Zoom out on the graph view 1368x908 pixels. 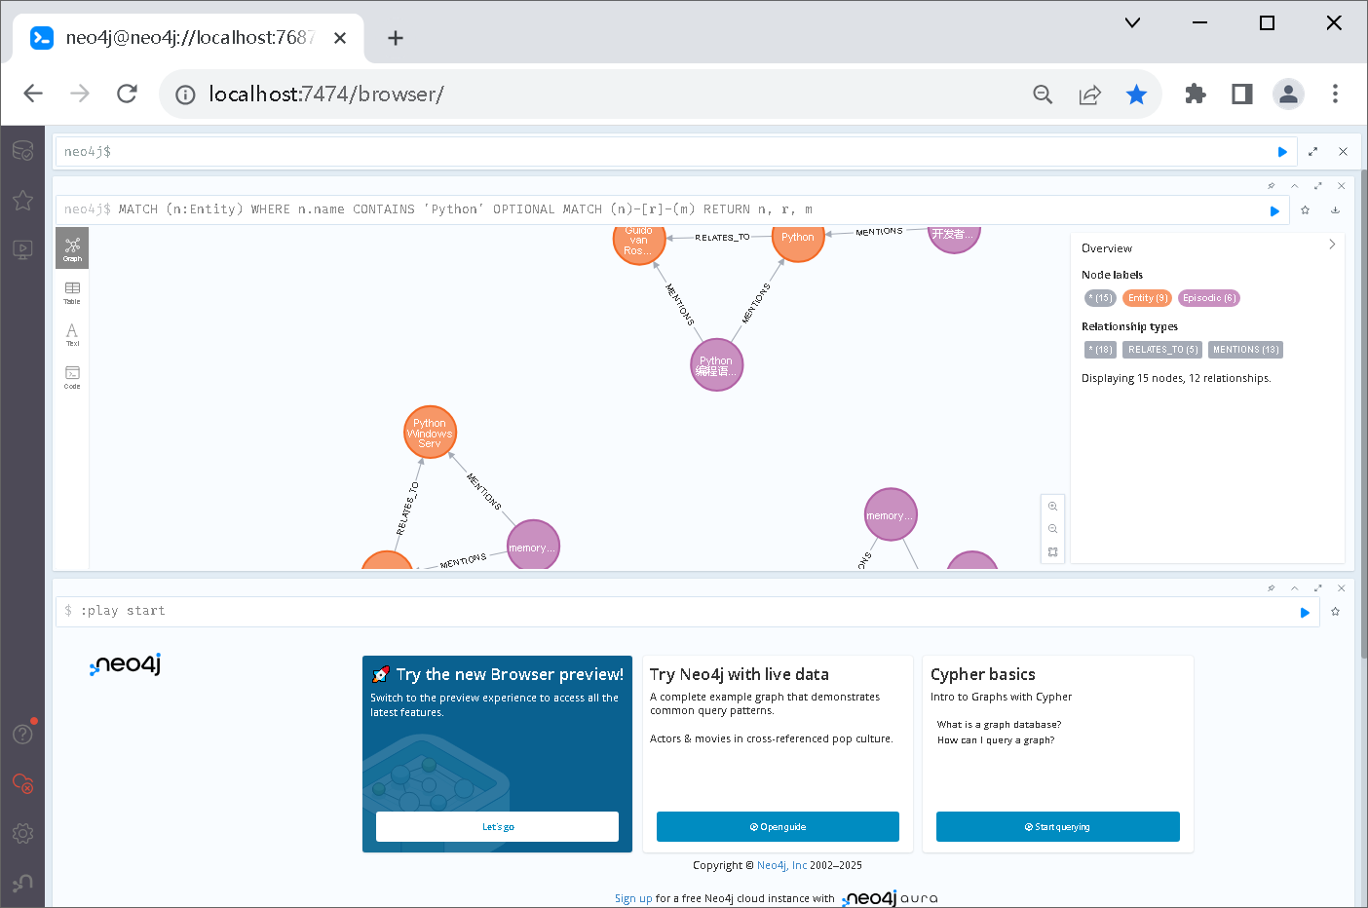1052,529
